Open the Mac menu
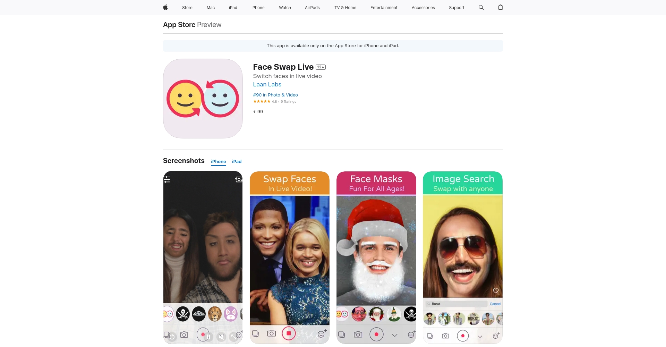Image resolution: width=666 pixels, height=347 pixels. pos(211,8)
